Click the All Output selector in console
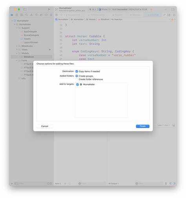 click(113, 183)
